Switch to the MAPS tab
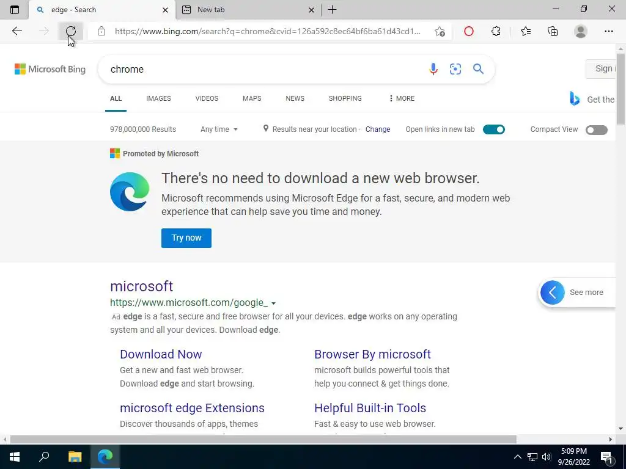The image size is (626, 469). [x=252, y=98]
